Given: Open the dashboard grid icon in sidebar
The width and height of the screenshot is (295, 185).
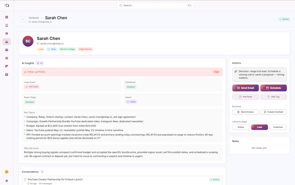Looking at the screenshot, I should (x=7, y=17).
